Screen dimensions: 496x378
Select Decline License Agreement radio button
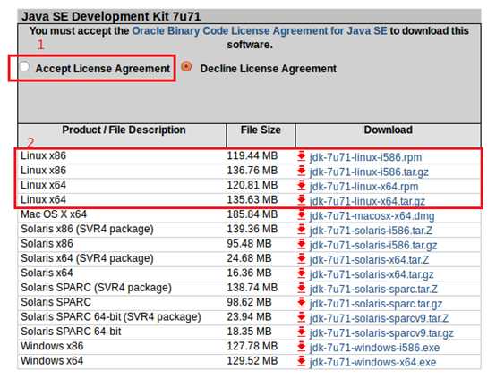coord(186,67)
